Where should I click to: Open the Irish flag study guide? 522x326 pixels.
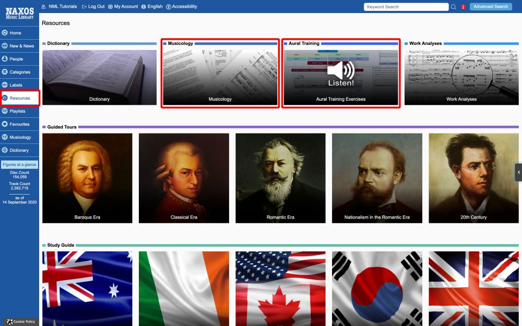(x=184, y=289)
